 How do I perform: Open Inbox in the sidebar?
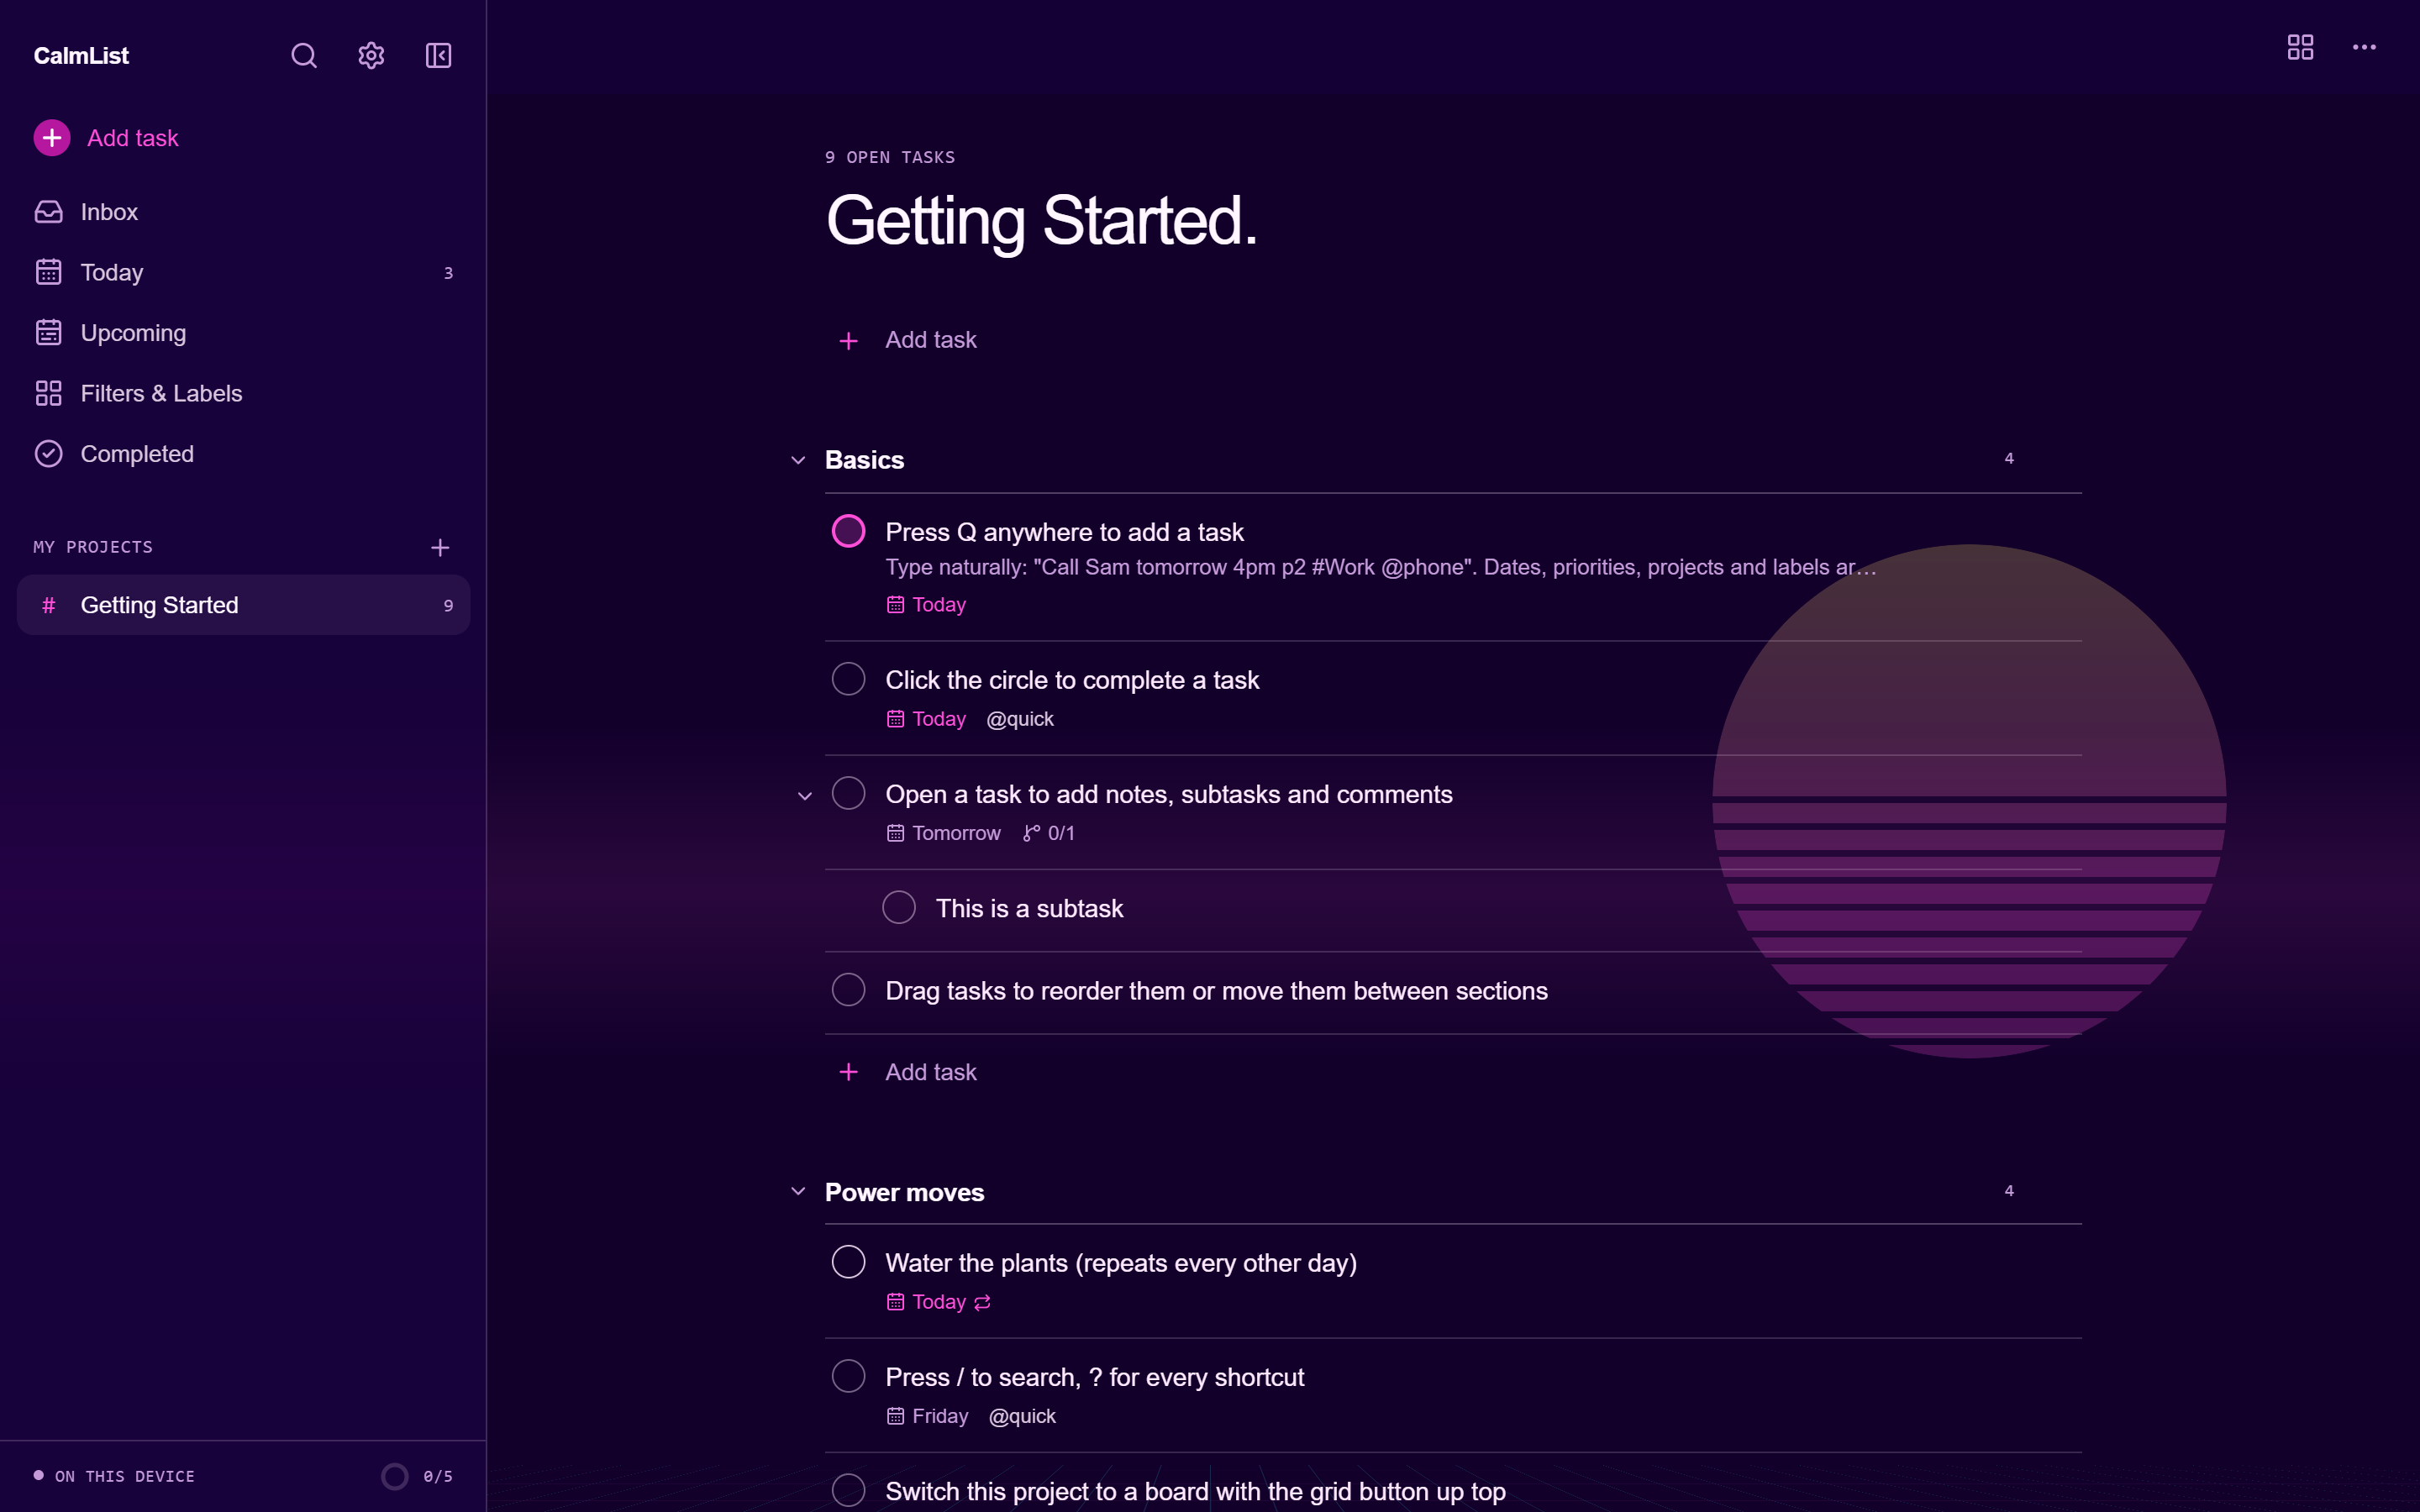243,212
